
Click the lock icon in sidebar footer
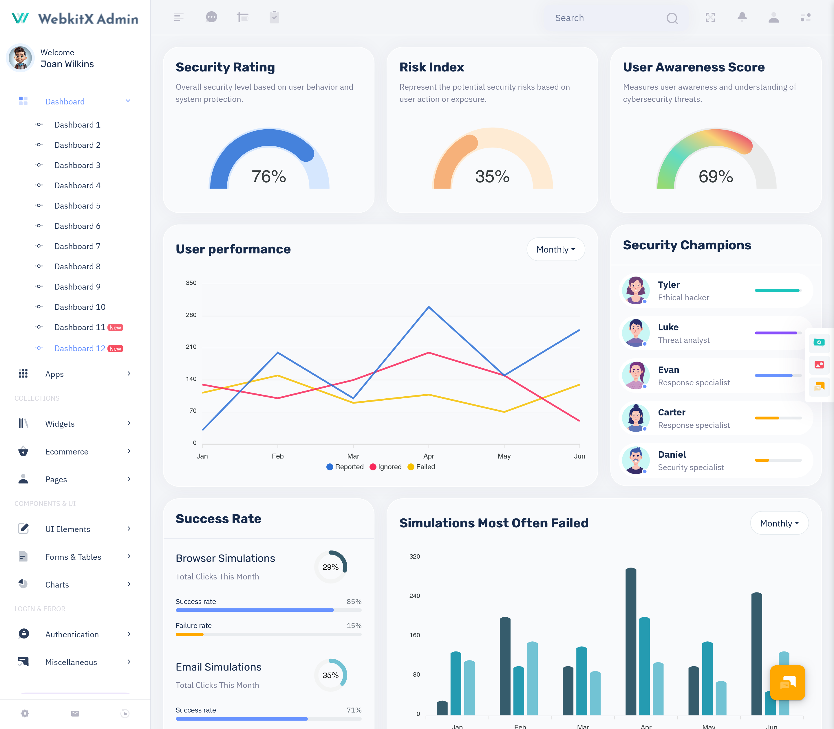tap(125, 714)
